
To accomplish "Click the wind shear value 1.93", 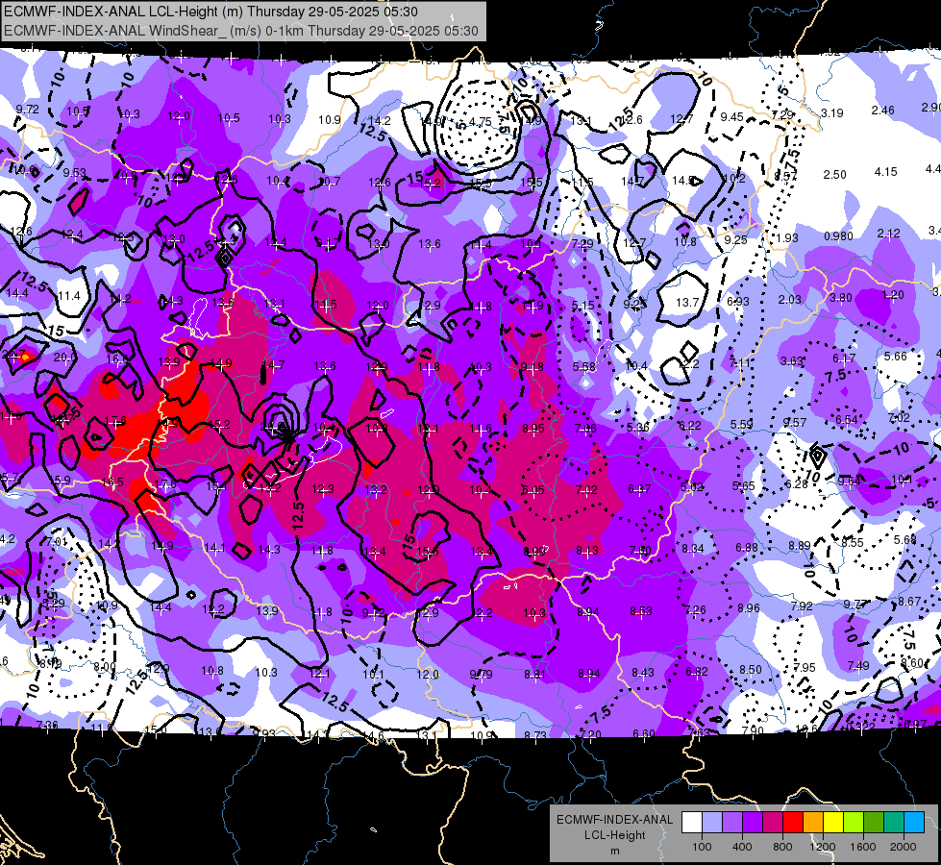I will pos(787,237).
